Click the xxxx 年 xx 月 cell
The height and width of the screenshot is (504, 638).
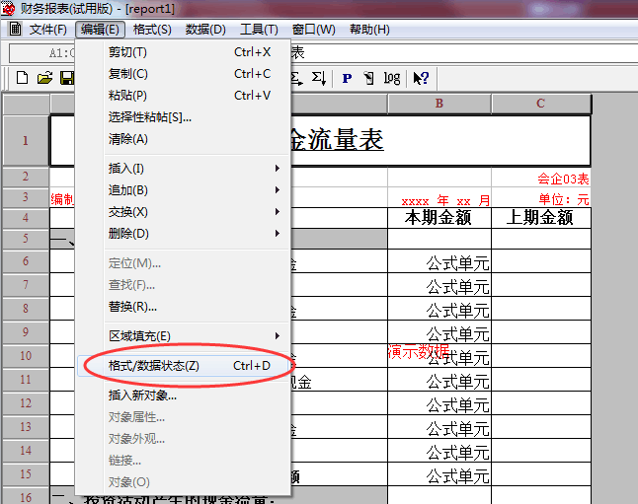coord(439,198)
